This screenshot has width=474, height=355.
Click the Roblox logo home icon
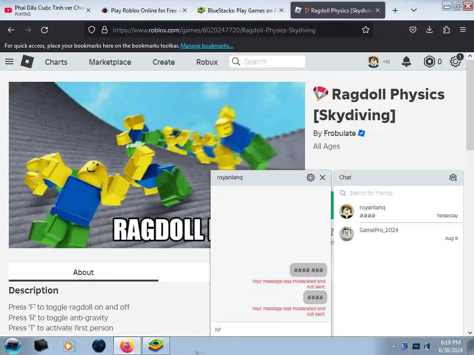[27, 61]
